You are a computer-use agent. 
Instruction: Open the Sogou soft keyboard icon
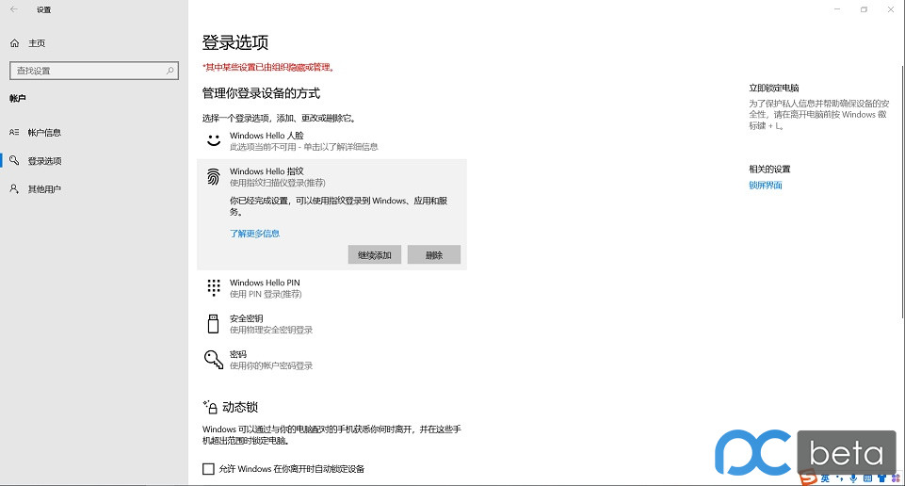pyautogui.click(x=867, y=478)
